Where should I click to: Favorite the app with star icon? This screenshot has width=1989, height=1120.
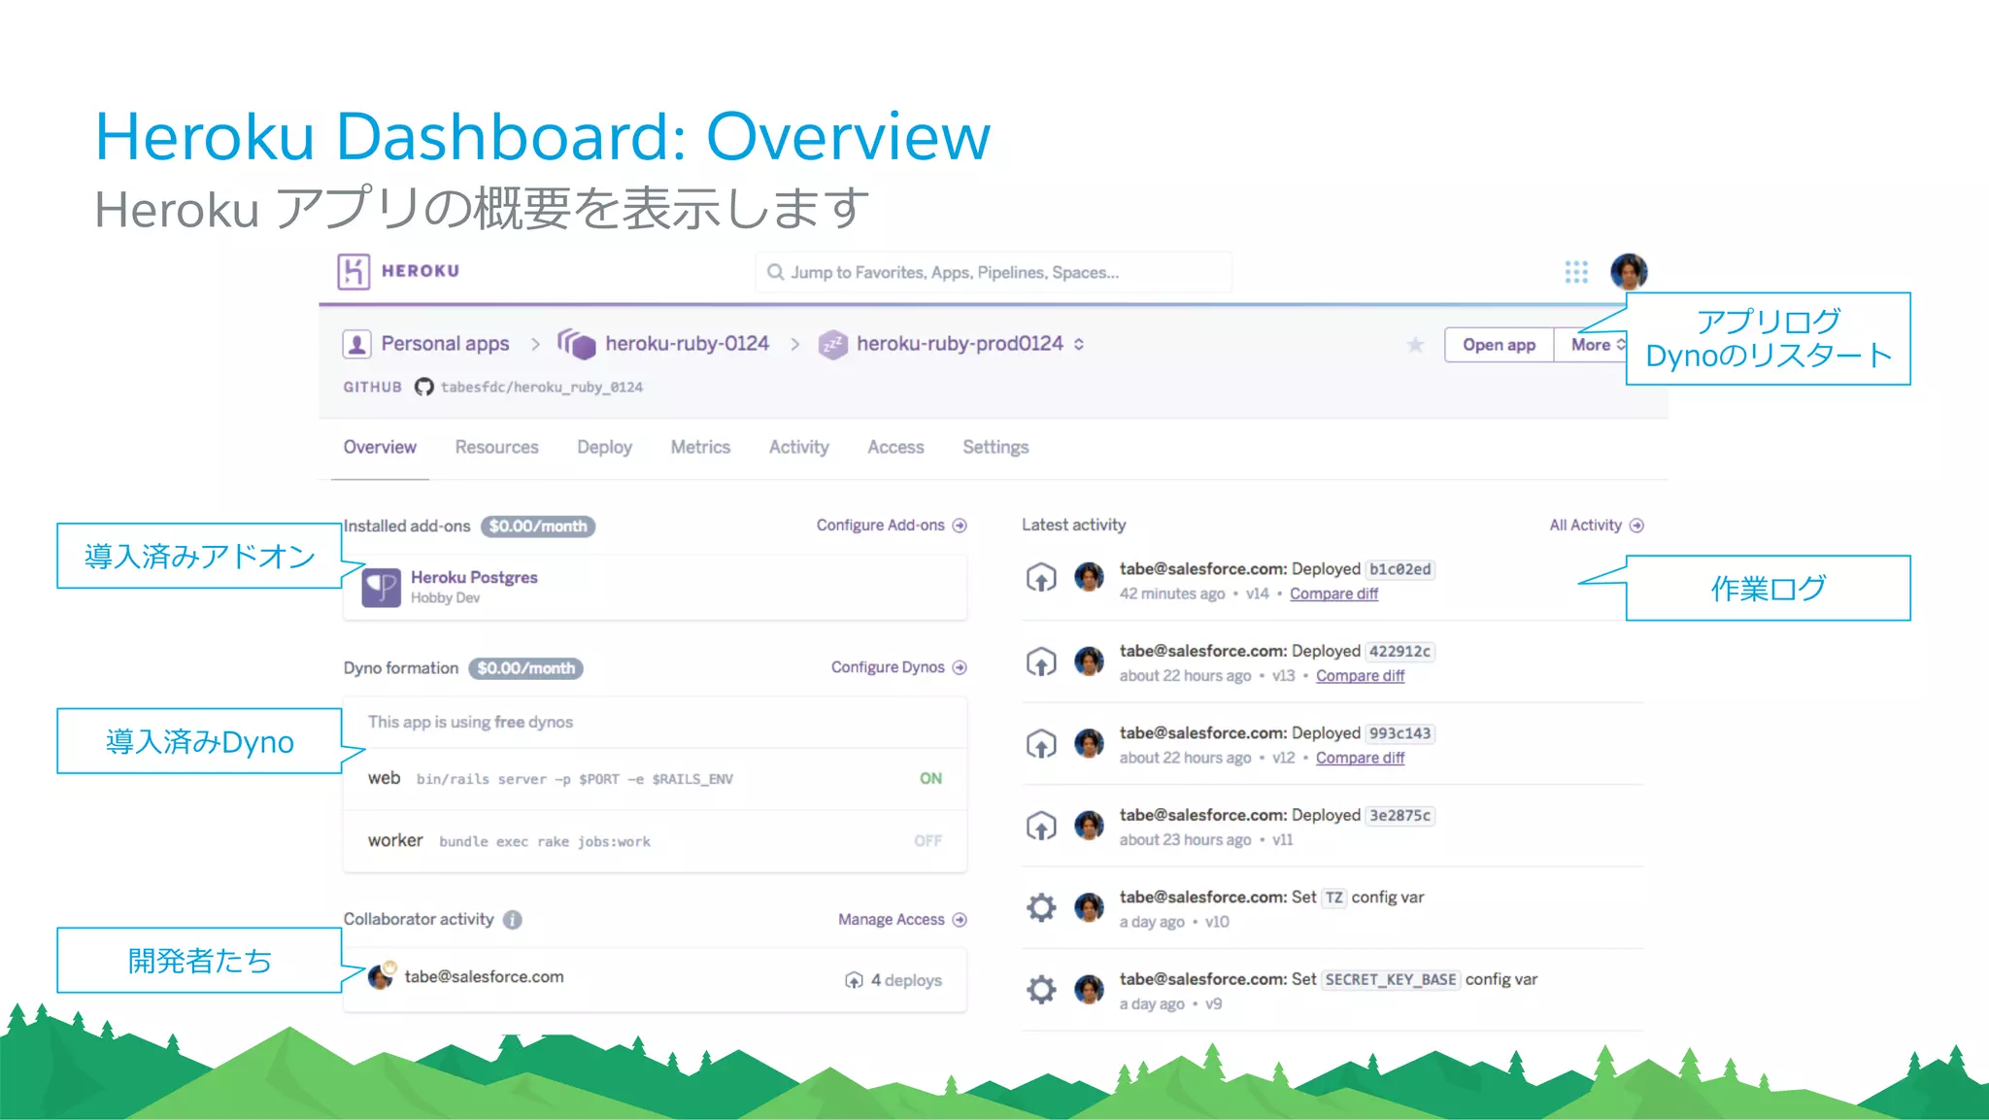(1415, 345)
